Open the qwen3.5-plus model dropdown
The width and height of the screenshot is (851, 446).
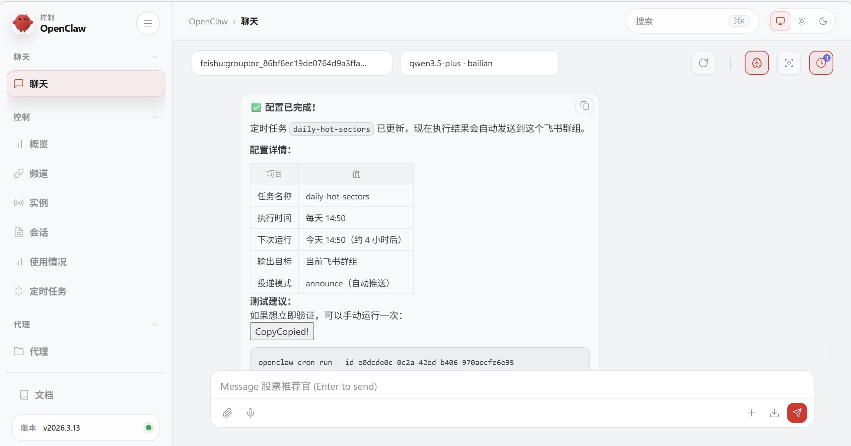pos(479,63)
